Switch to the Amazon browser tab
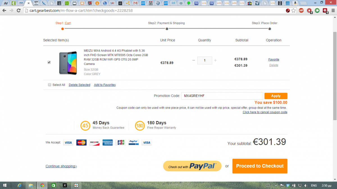337x189 pixels. pos(295,3)
